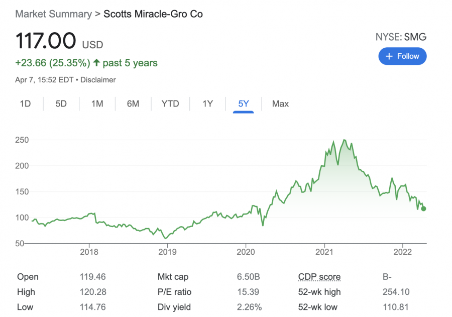Image resolution: width=452 pixels, height=317 pixels.
Task: Click the Mkt cap value 6.50B
Action: (248, 277)
